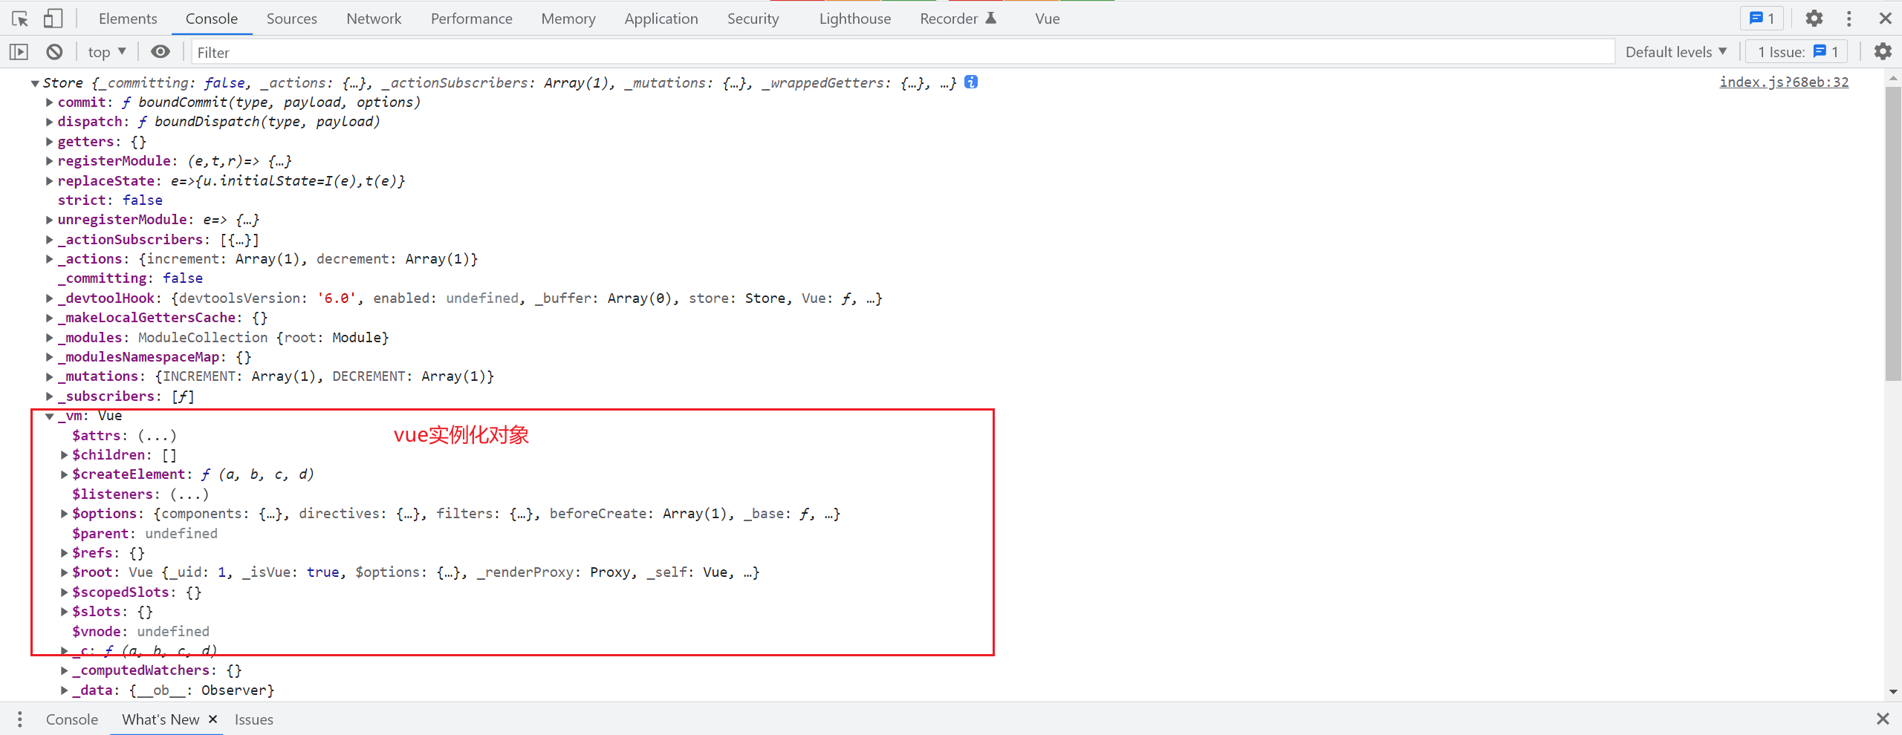Open the Lighthouse tab
The height and width of the screenshot is (735, 1902).
coord(855,19)
